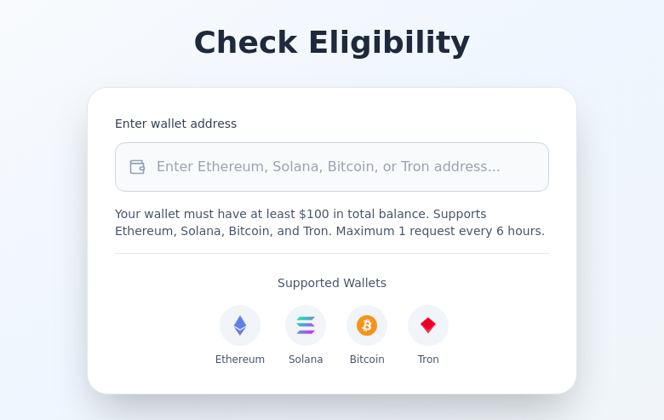Click the Ethereum label under its icon
664x420 pixels.
coord(240,360)
